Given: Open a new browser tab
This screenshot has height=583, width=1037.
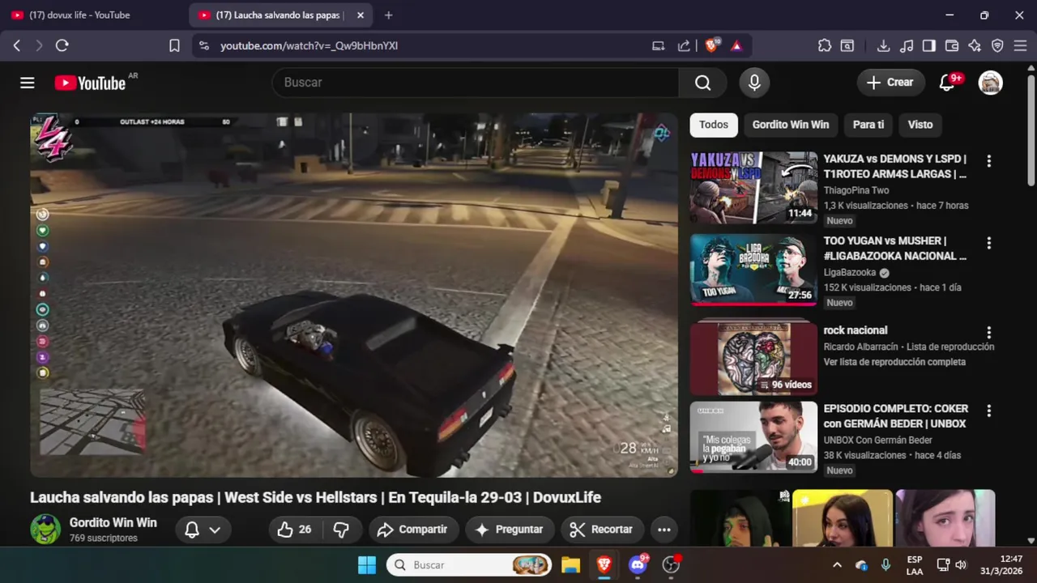Looking at the screenshot, I should 388,15.
